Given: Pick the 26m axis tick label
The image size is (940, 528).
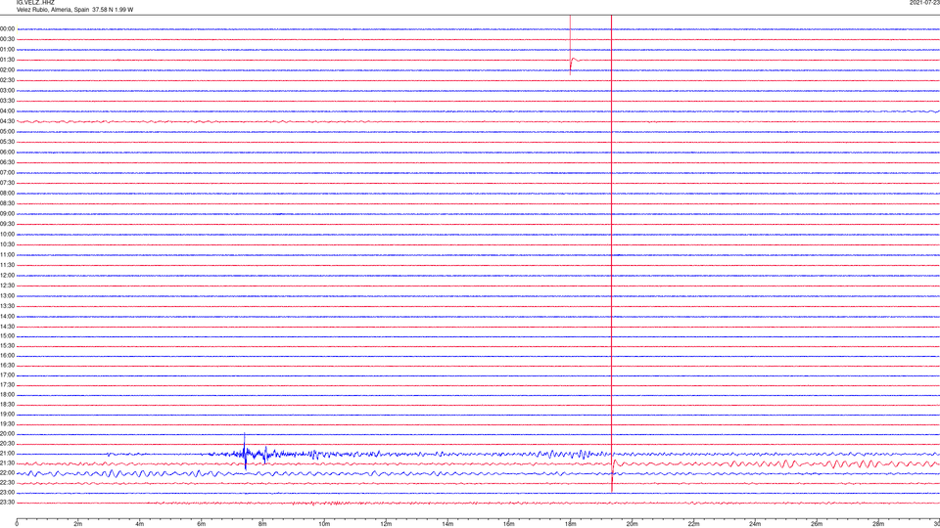Looking at the screenshot, I should 817,524.
